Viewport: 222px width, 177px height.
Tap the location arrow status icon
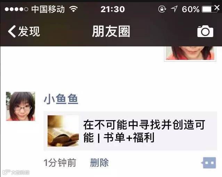[x=174, y=9]
